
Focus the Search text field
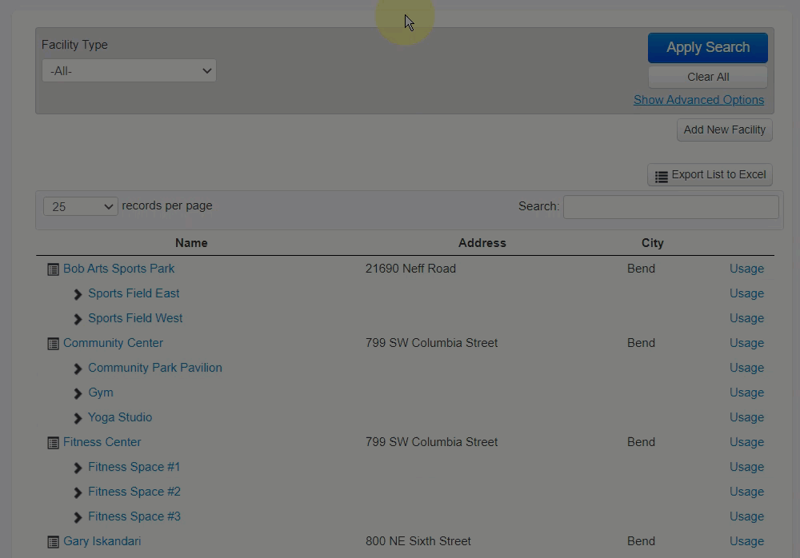pyautogui.click(x=670, y=207)
